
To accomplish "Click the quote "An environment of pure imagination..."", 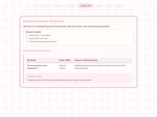I will pos(37,67).
